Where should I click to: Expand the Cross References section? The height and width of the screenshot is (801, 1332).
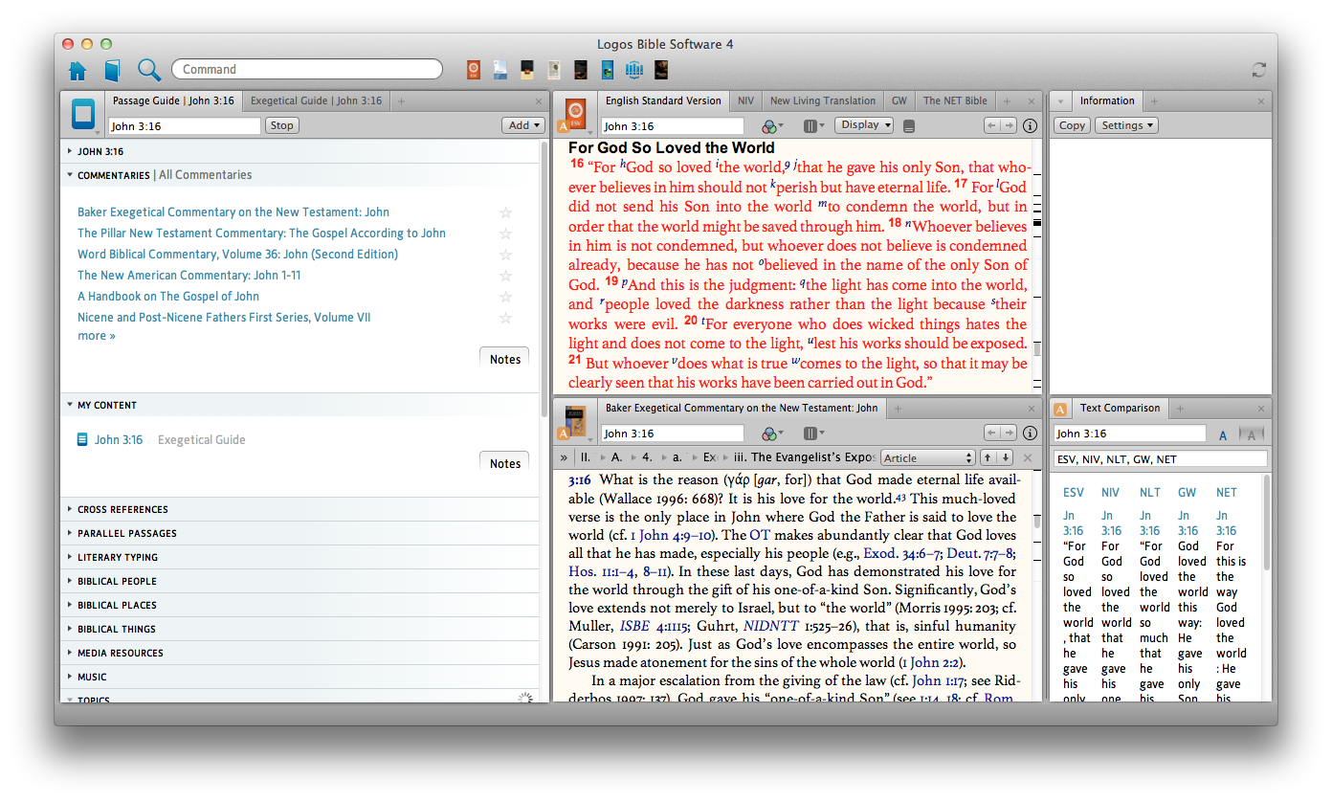70,509
